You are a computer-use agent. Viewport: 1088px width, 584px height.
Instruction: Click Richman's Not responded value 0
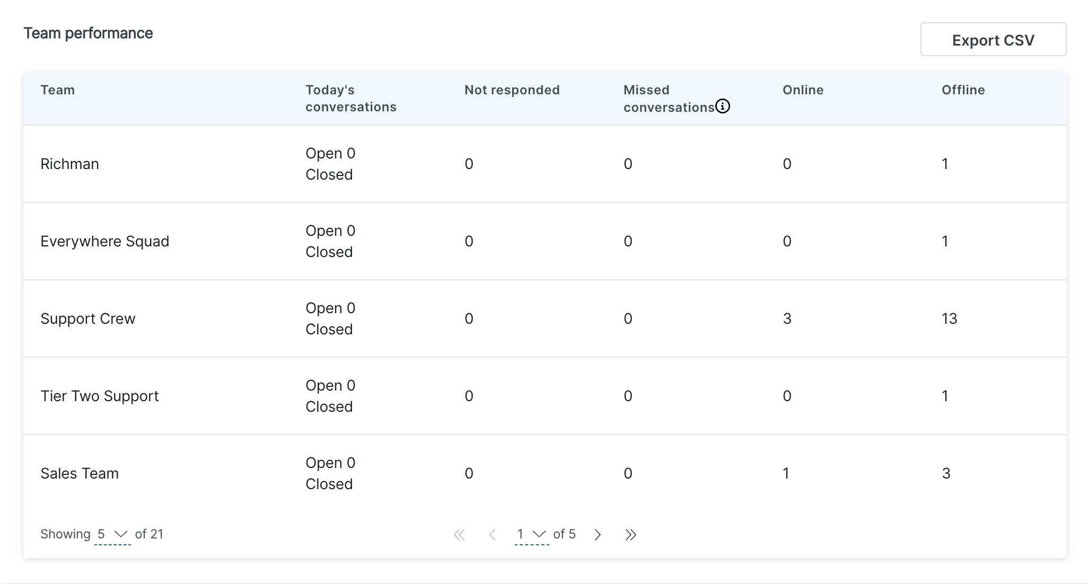tap(469, 164)
